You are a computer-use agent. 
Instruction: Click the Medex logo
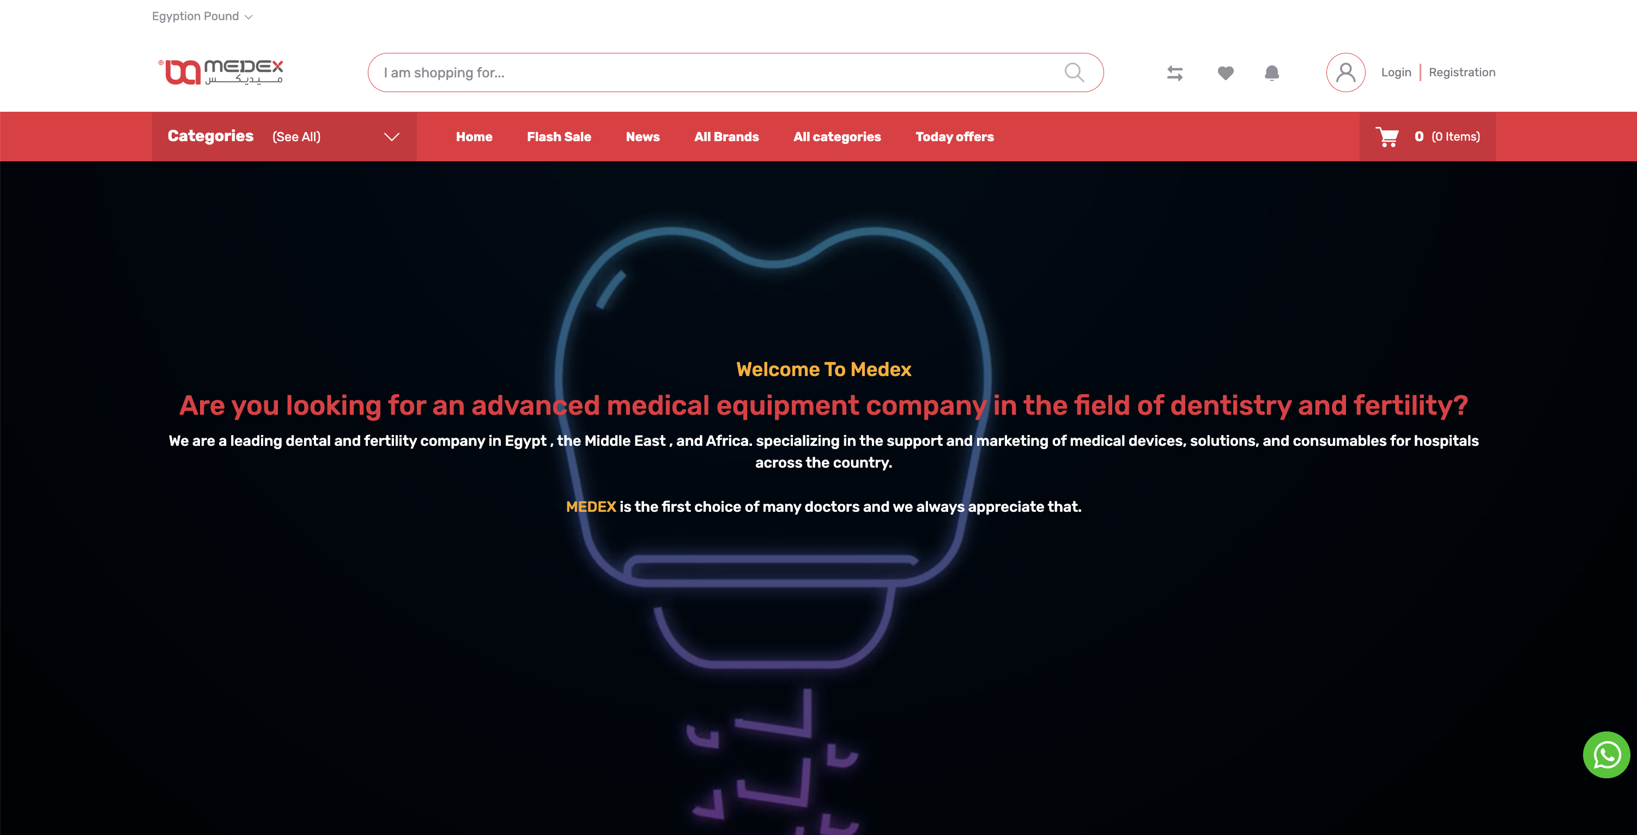pyautogui.click(x=221, y=71)
